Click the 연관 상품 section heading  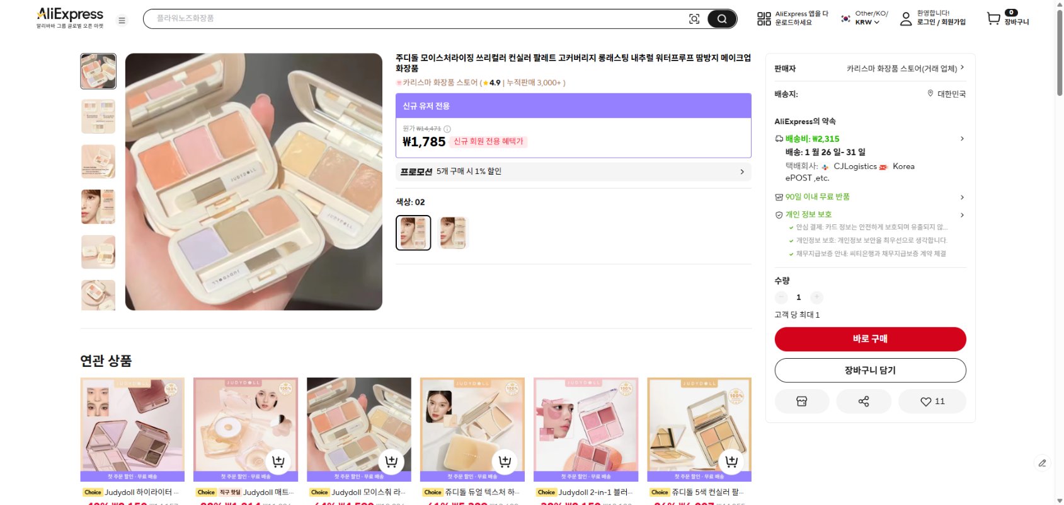pos(106,361)
